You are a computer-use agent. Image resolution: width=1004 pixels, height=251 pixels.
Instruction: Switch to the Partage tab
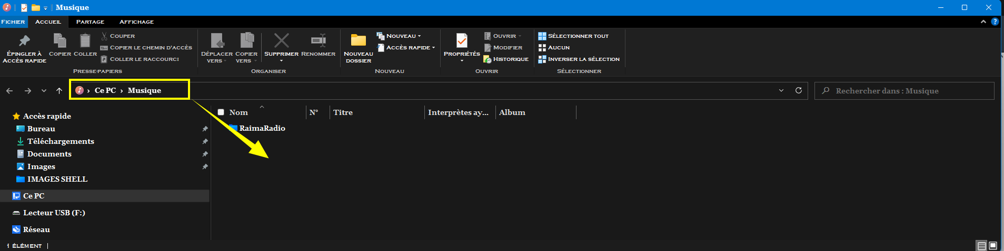point(90,22)
